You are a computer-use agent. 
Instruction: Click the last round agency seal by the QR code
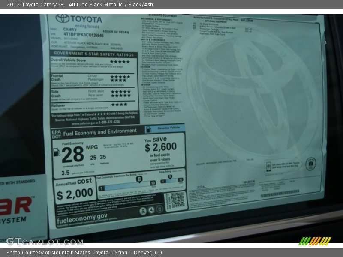pos(159,209)
